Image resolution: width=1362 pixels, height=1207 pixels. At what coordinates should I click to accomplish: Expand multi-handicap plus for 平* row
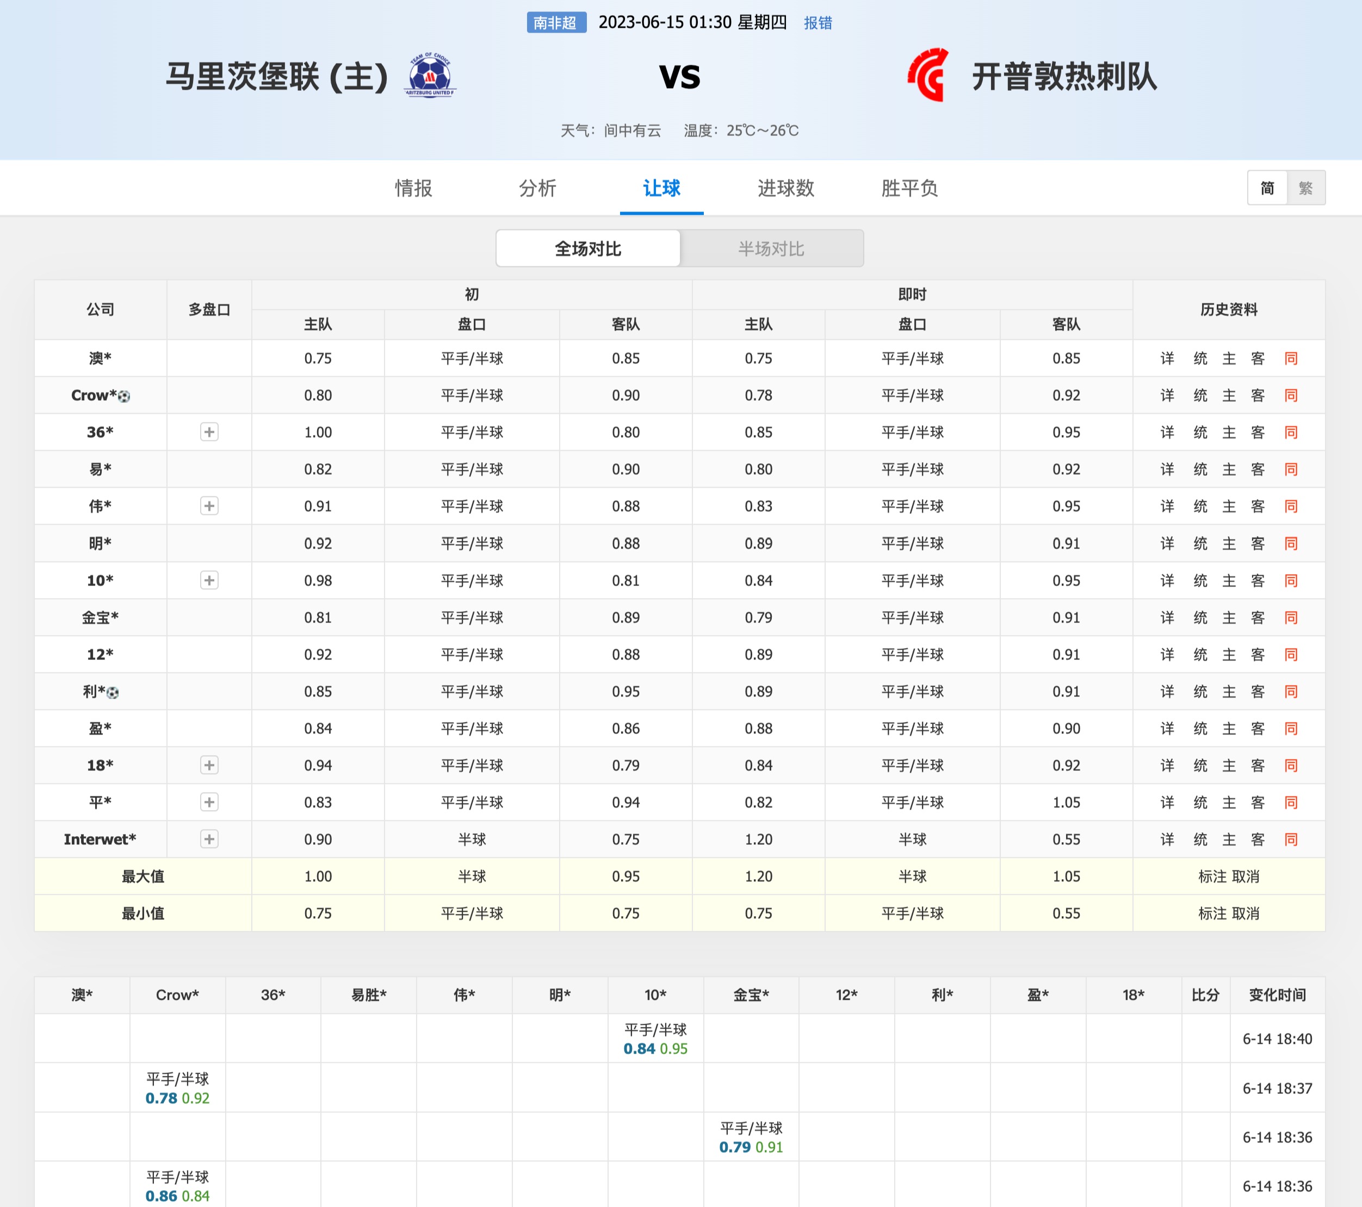tap(209, 802)
